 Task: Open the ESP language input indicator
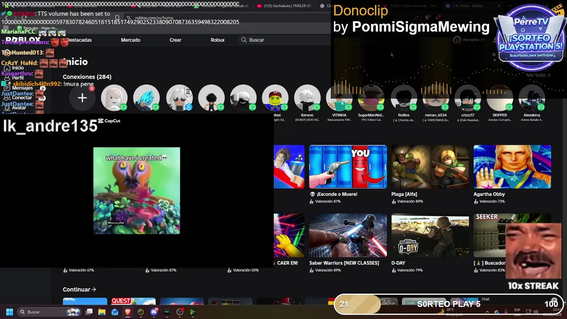pos(517,312)
